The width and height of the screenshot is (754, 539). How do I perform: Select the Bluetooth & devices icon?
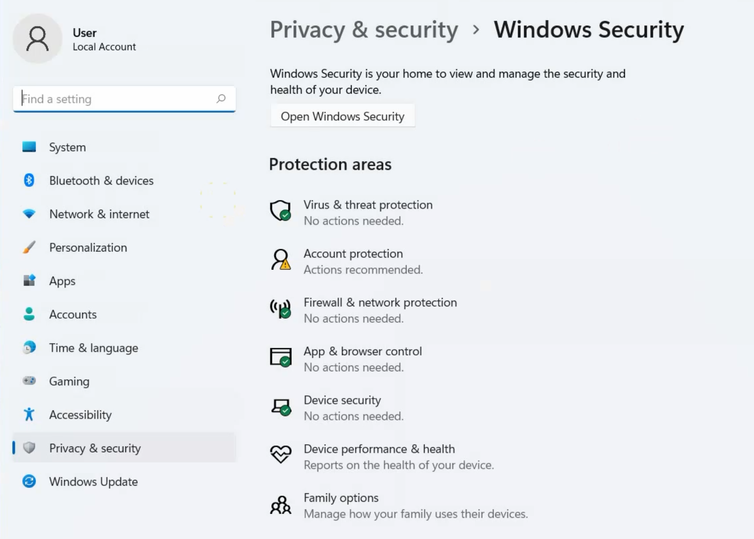point(28,180)
